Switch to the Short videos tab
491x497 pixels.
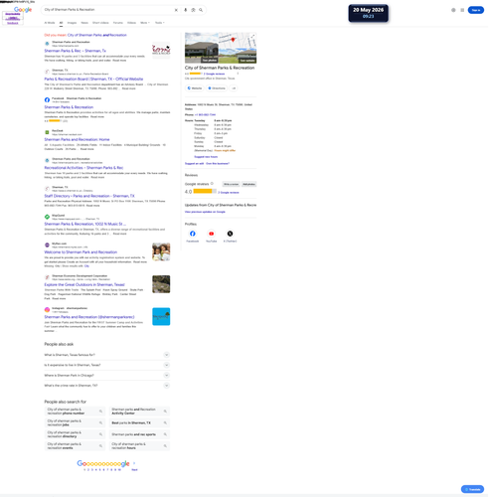101,23
